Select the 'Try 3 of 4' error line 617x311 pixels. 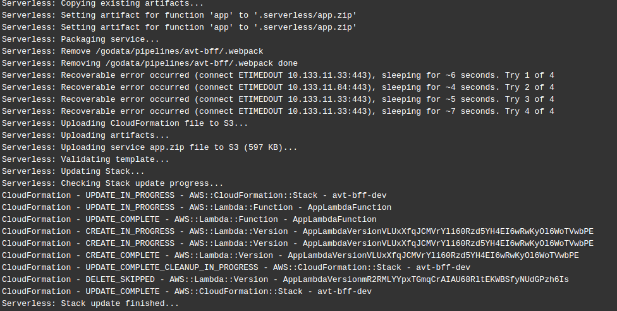278,100
